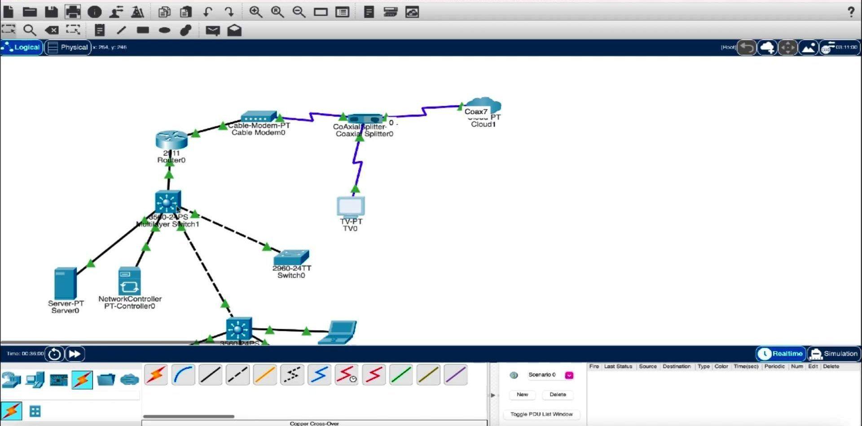Switch to Simulation mode
862x426 pixels.
point(834,354)
